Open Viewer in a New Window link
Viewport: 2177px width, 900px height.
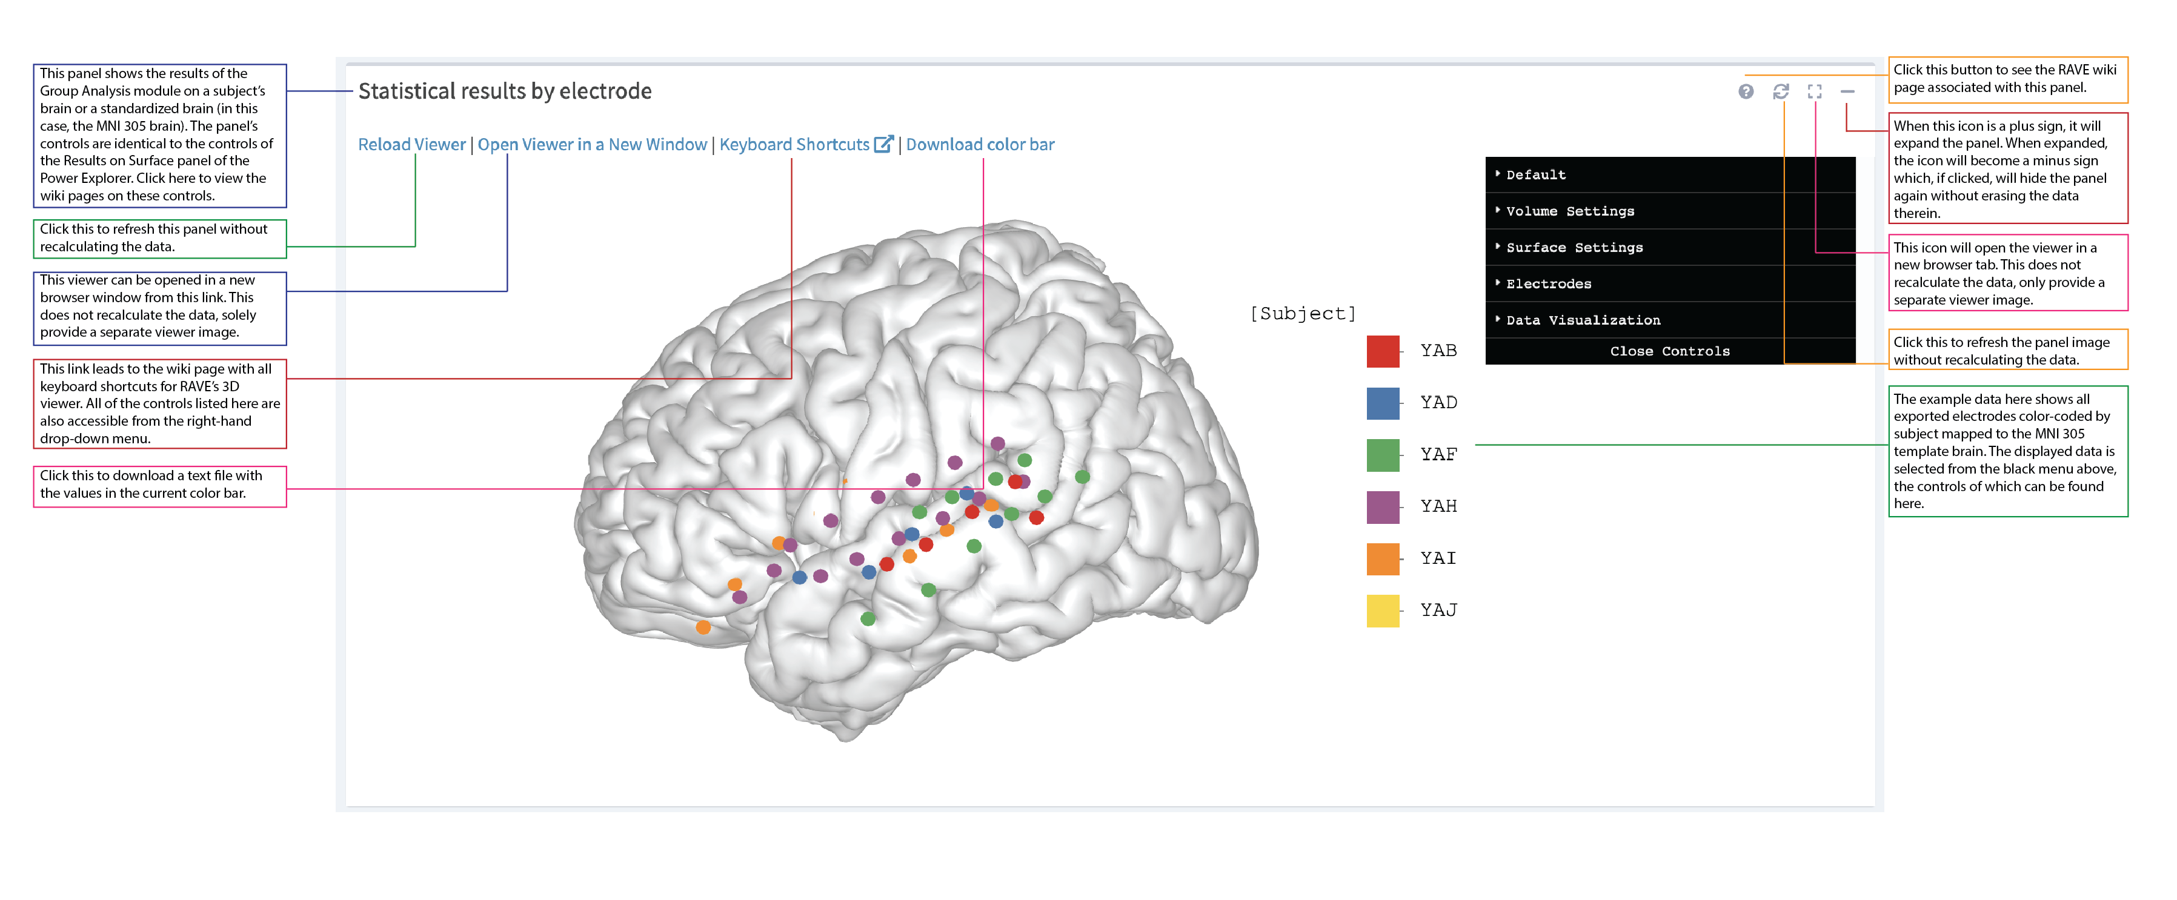(x=591, y=145)
